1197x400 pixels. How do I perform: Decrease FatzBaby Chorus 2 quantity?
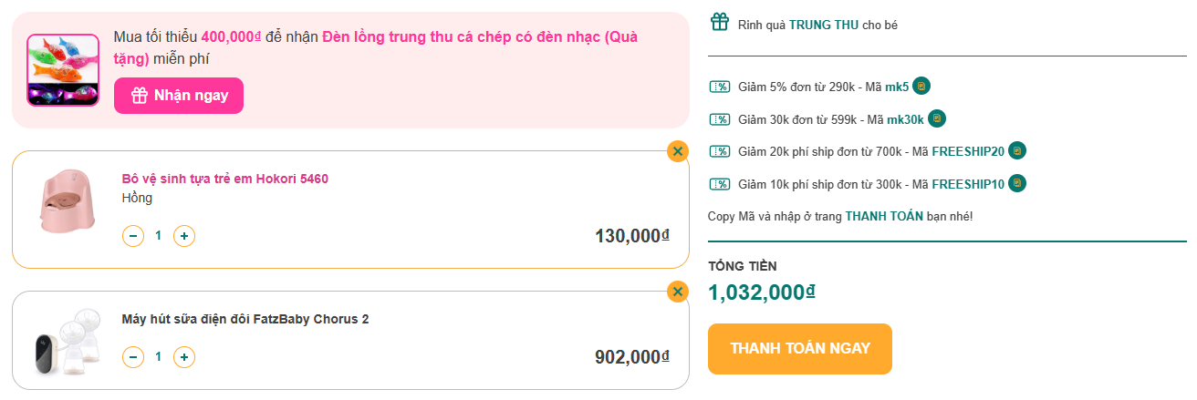[x=133, y=356]
